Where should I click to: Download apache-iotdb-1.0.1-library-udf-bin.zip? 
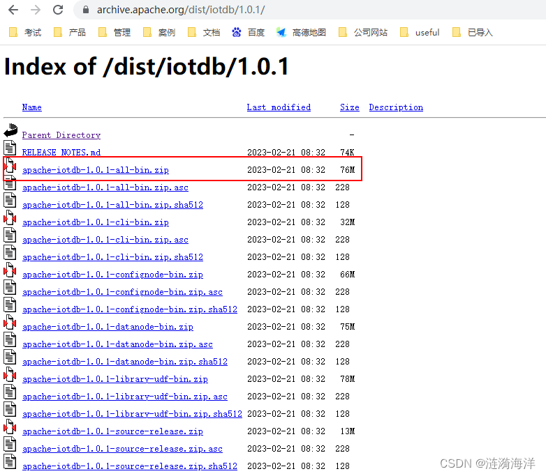coord(115,379)
